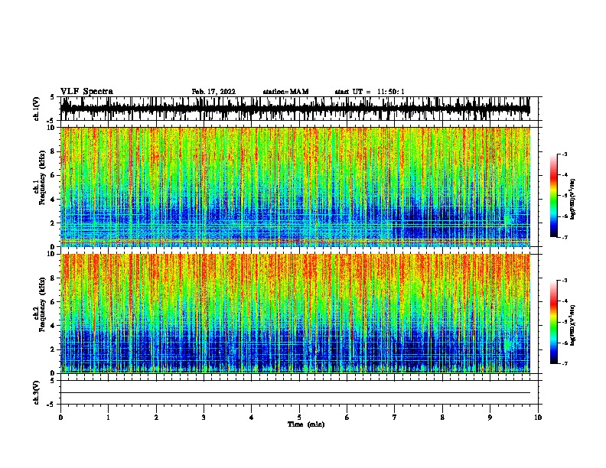Click time axis tick label '5'

(x=299, y=418)
